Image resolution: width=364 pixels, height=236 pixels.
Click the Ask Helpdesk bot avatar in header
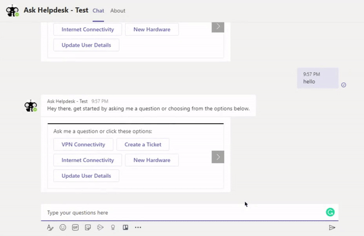[12, 11]
